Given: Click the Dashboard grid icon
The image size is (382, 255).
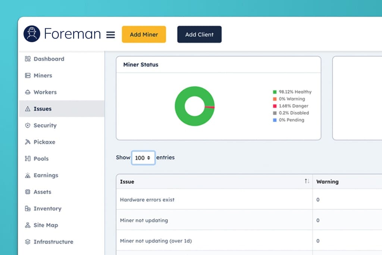Looking at the screenshot, I should point(28,59).
